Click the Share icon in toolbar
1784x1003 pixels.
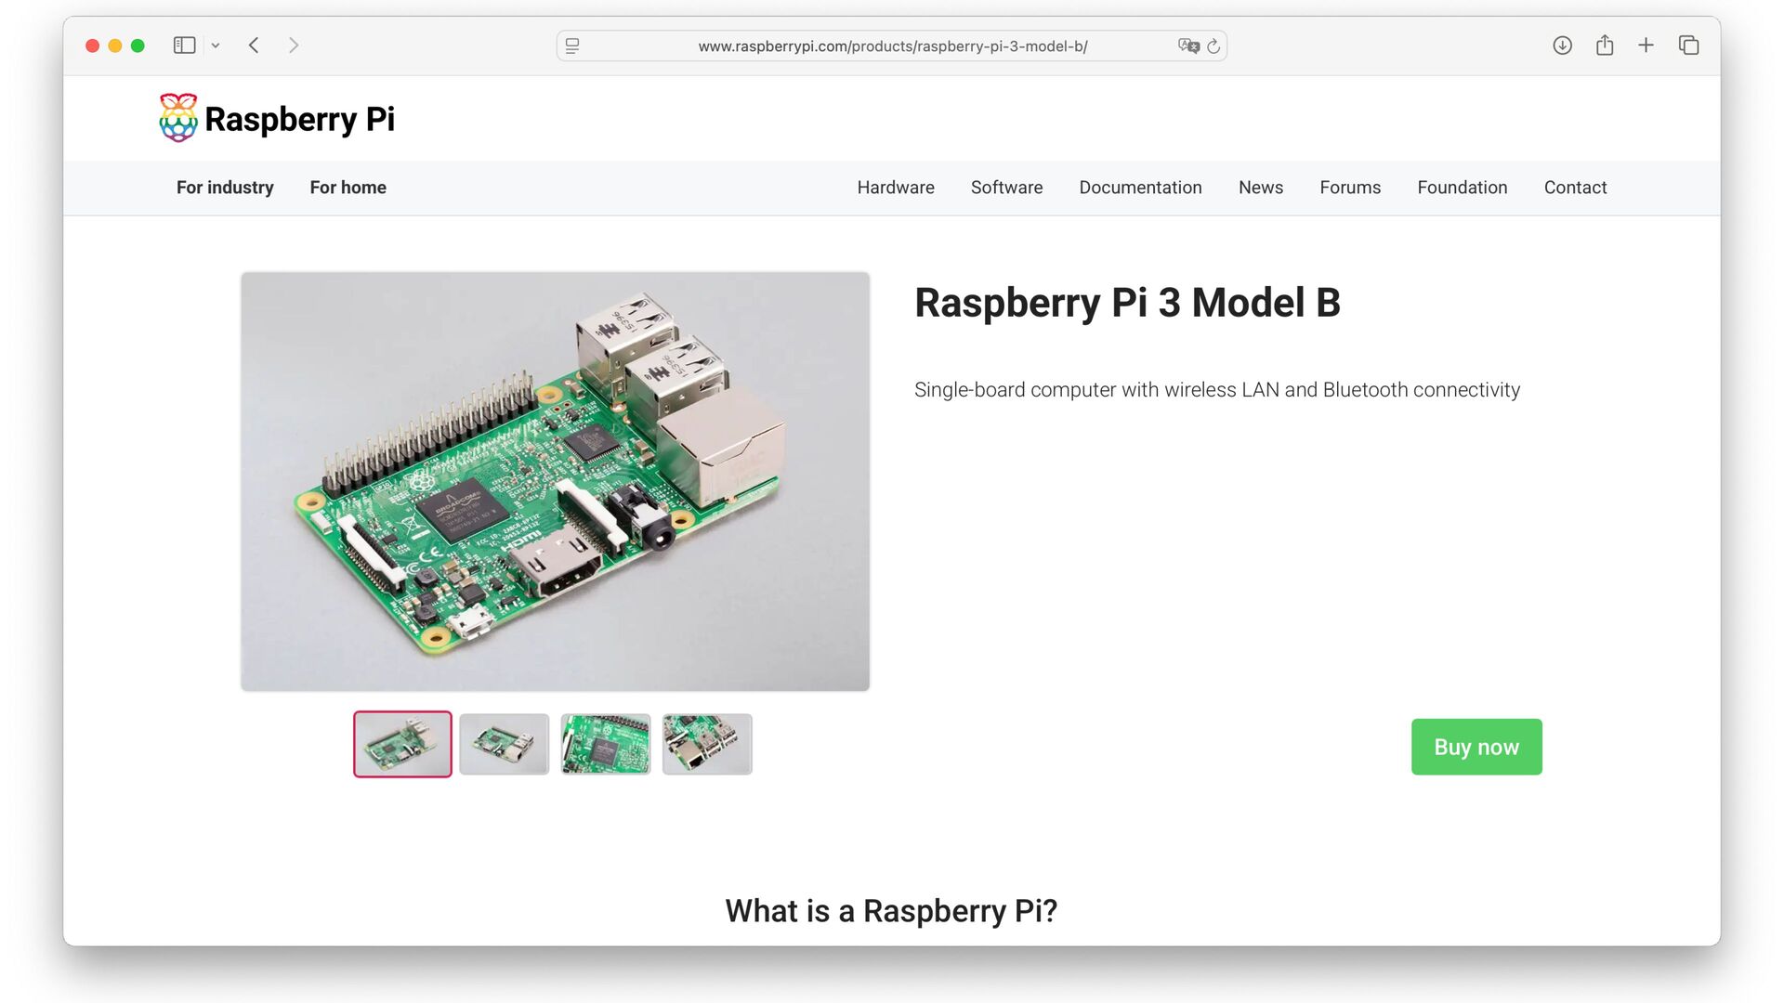tap(1605, 45)
